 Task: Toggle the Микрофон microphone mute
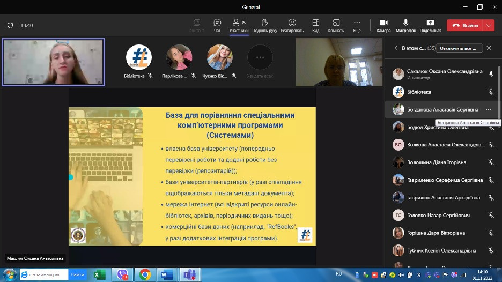(x=405, y=25)
